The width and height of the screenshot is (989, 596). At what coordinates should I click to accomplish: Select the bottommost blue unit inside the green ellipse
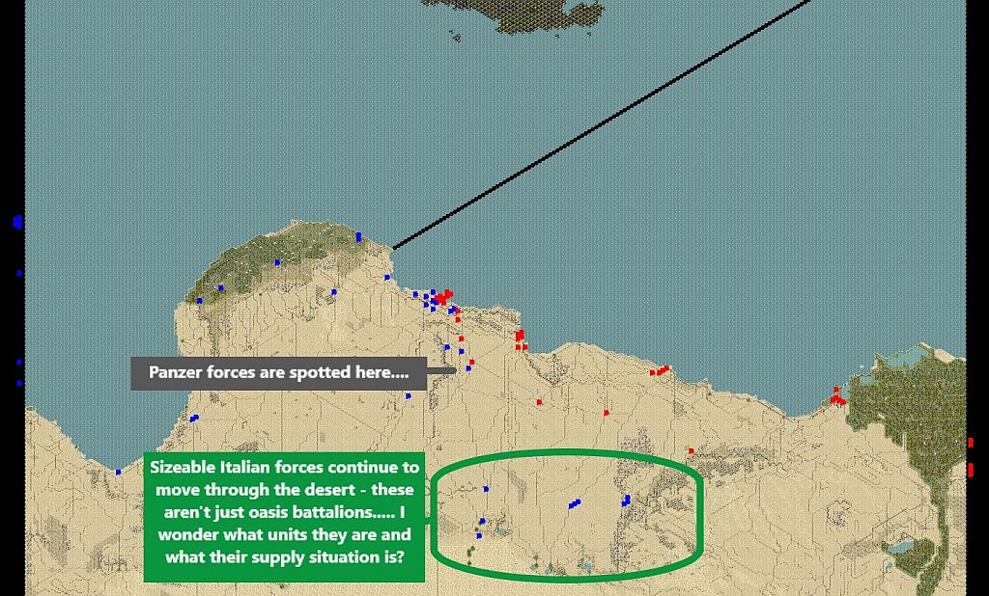[479, 535]
